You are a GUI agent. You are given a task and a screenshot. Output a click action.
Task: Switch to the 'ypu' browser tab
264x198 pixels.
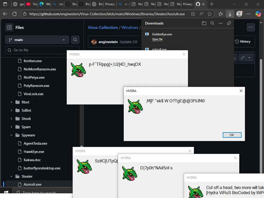point(19,4)
